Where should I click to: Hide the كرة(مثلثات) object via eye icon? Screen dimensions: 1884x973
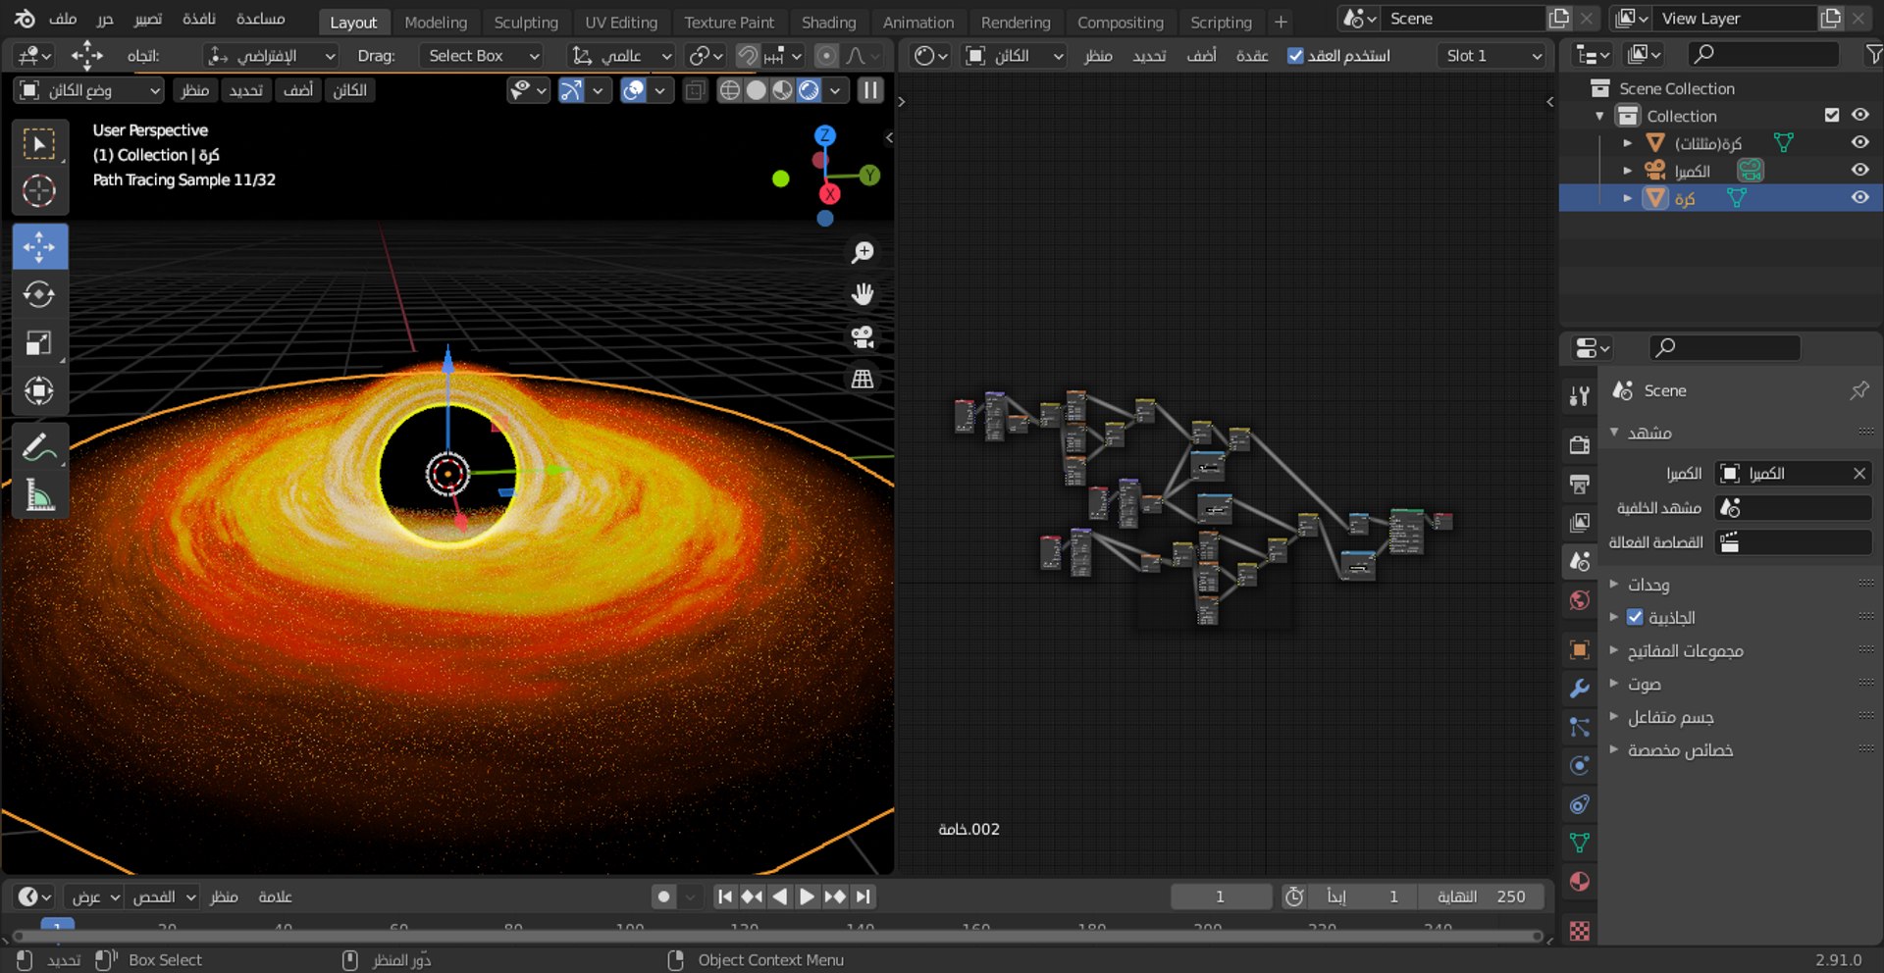[x=1859, y=142]
